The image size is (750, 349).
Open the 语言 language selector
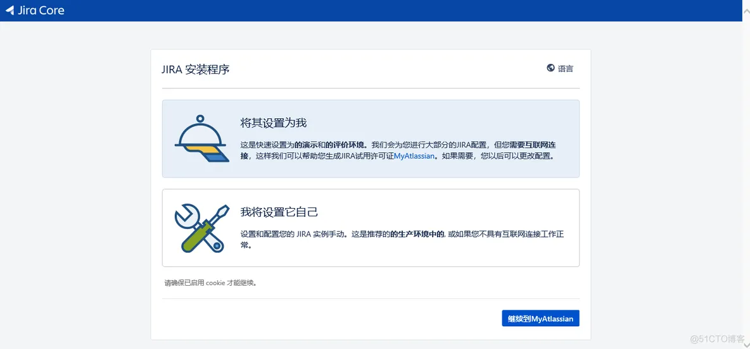560,68
